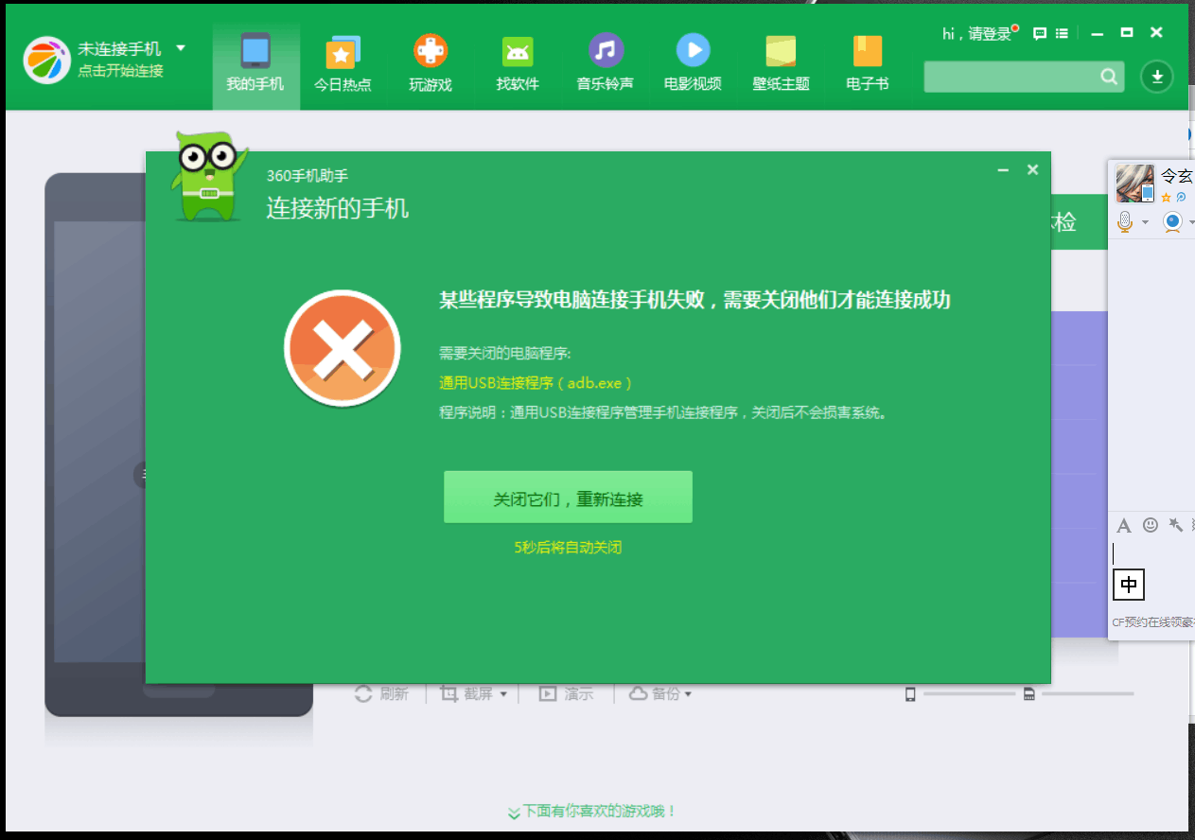Click the 备份 backup button
Image resolution: width=1195 pixels, height=840 pixels.
pos(655,694)
